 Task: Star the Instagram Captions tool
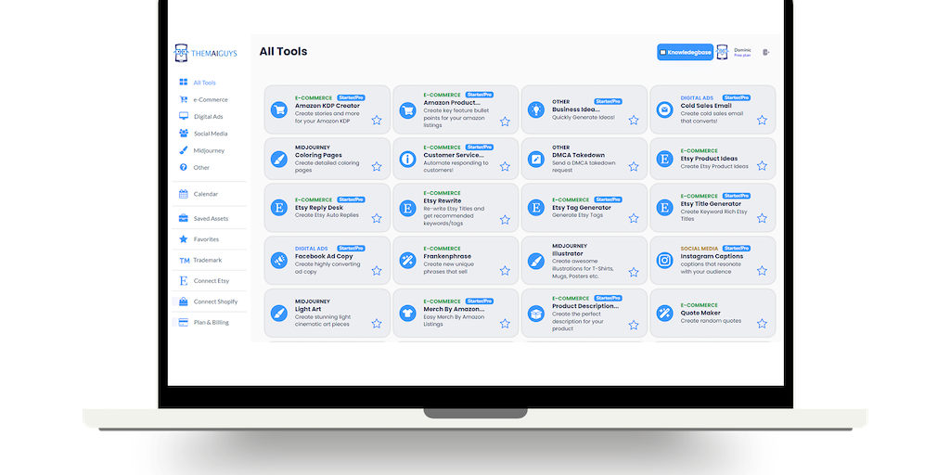[x=763, y=271]
